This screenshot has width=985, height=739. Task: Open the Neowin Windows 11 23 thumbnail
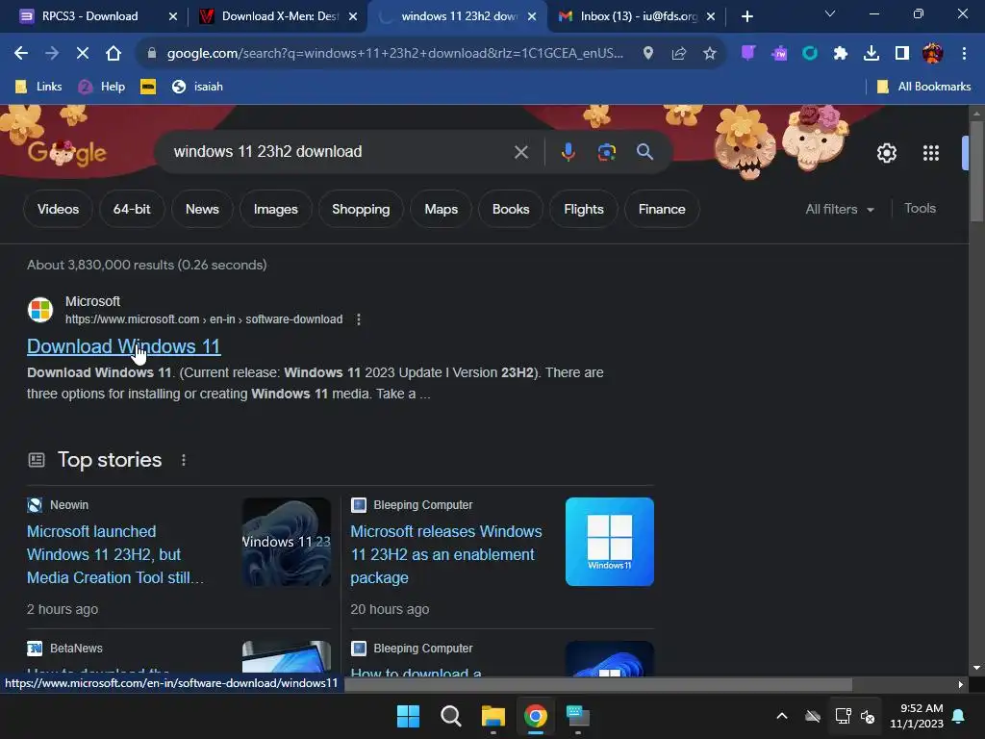pos(287,542)
